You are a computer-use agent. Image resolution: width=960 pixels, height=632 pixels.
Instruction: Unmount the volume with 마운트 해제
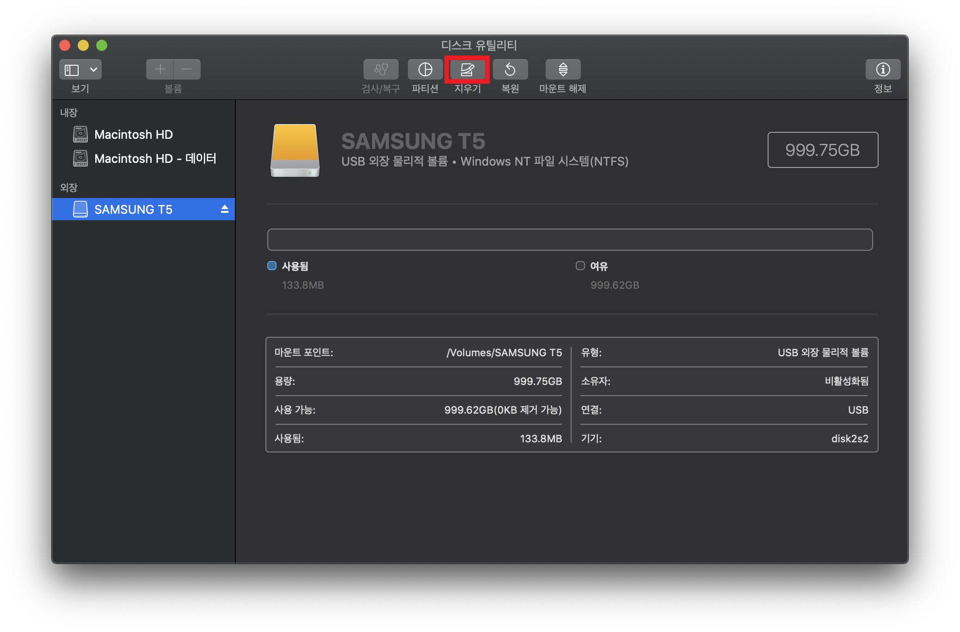coord(563,69)
